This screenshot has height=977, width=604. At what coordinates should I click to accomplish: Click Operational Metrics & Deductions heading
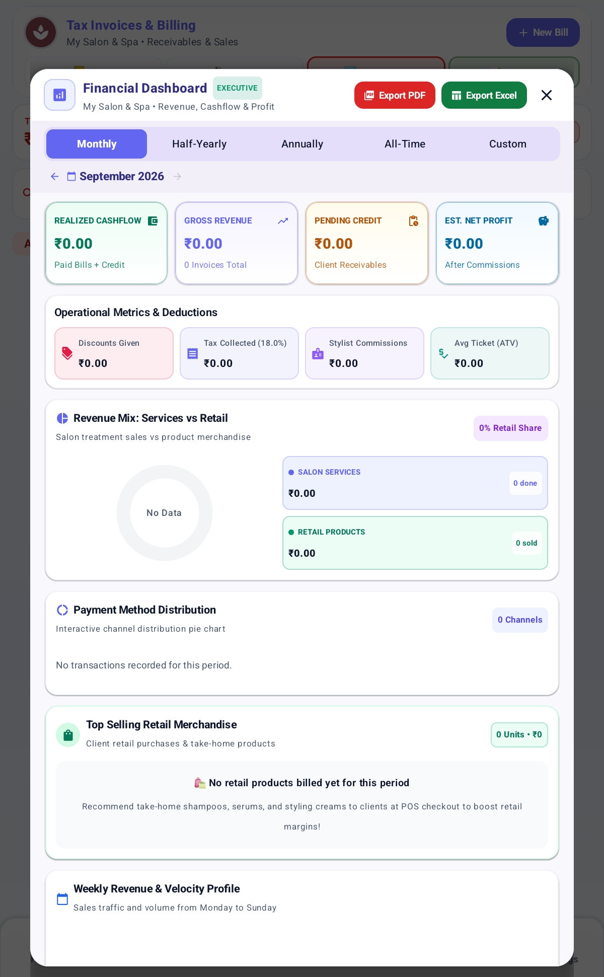click(x=136, y=313)
